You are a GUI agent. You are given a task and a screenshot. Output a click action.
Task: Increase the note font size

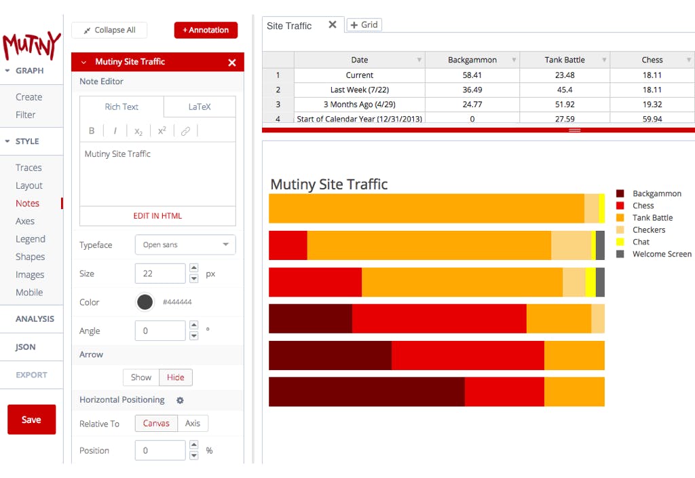(x=193, y=268)
